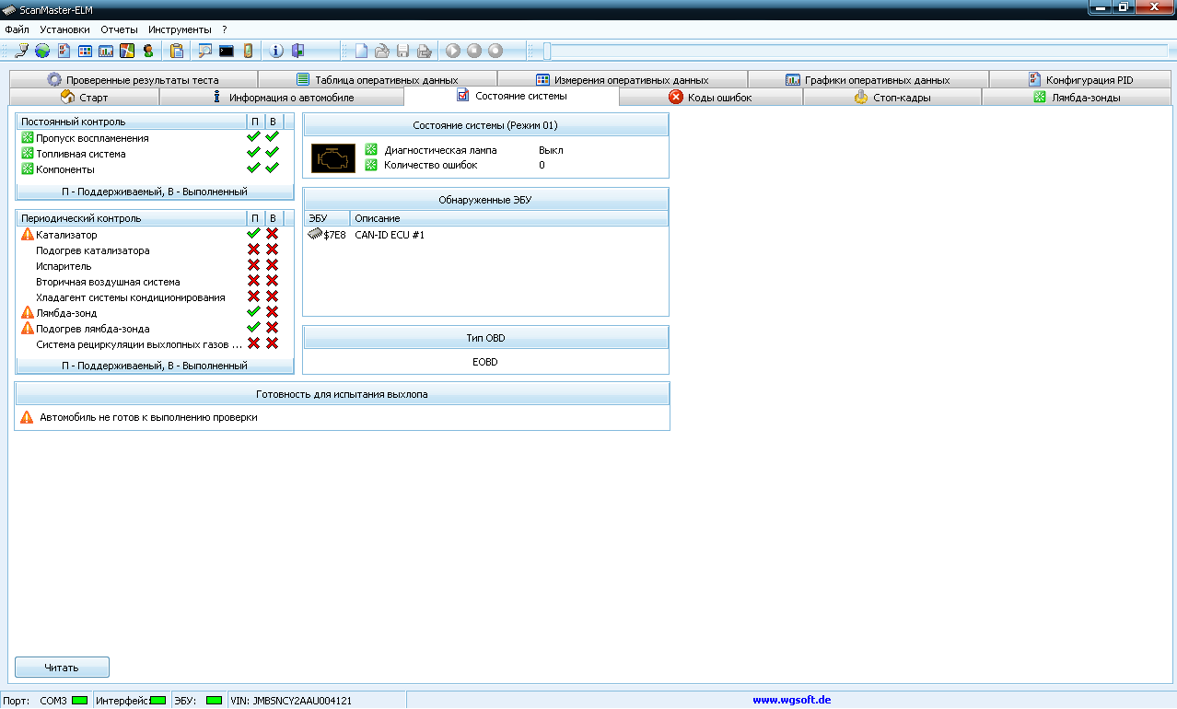Image resolution: width=1177 pixels, height=709 pixels.
Task: Click the play button in toolbar
Action: tap(453, 51)
